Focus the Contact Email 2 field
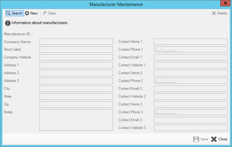This screenshot has width=232, height=147. click(191, 89)
